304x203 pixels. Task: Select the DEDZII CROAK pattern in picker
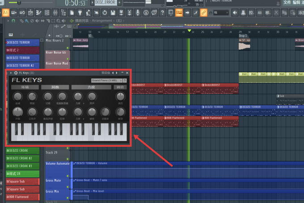tap(23, 150)
